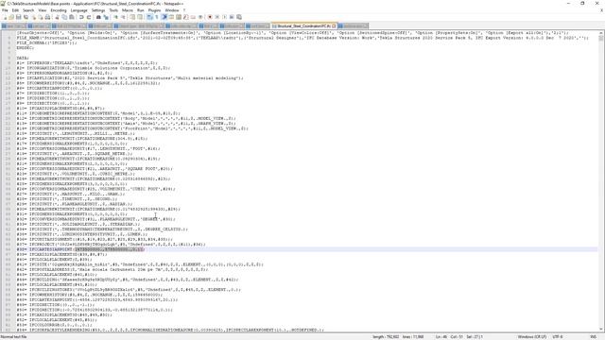Screen dimensions: 605x340
Task: Open the Function List toolbar icon
Action: (186, 17)
